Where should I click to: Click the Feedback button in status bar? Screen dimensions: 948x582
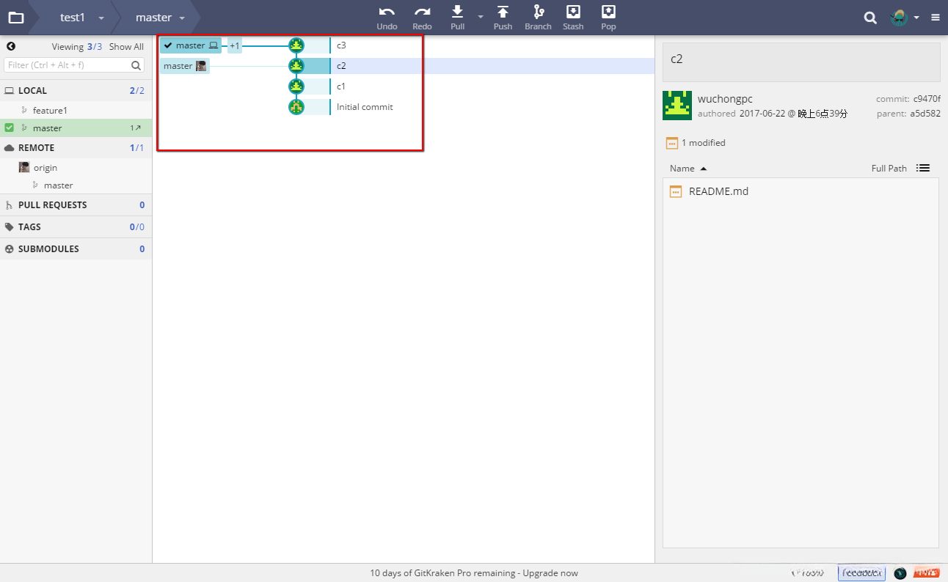coord(861,573)
